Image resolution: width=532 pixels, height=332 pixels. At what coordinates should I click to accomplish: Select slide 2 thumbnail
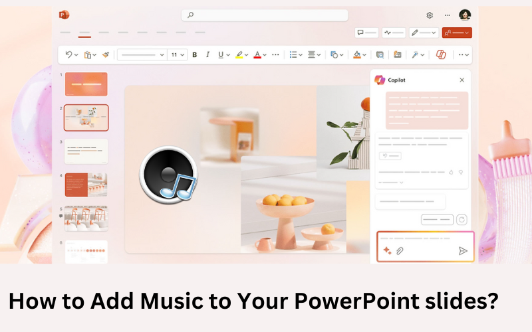(x=86, y=118)
